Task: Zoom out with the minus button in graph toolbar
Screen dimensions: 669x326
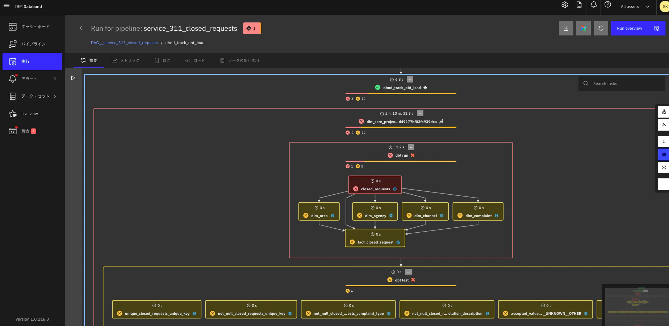Action: tap(664, 184)
